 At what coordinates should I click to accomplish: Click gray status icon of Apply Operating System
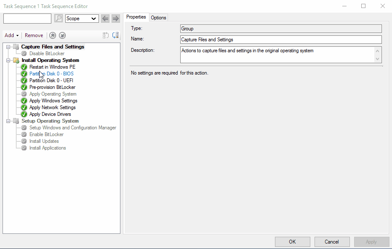click(24, 94)
